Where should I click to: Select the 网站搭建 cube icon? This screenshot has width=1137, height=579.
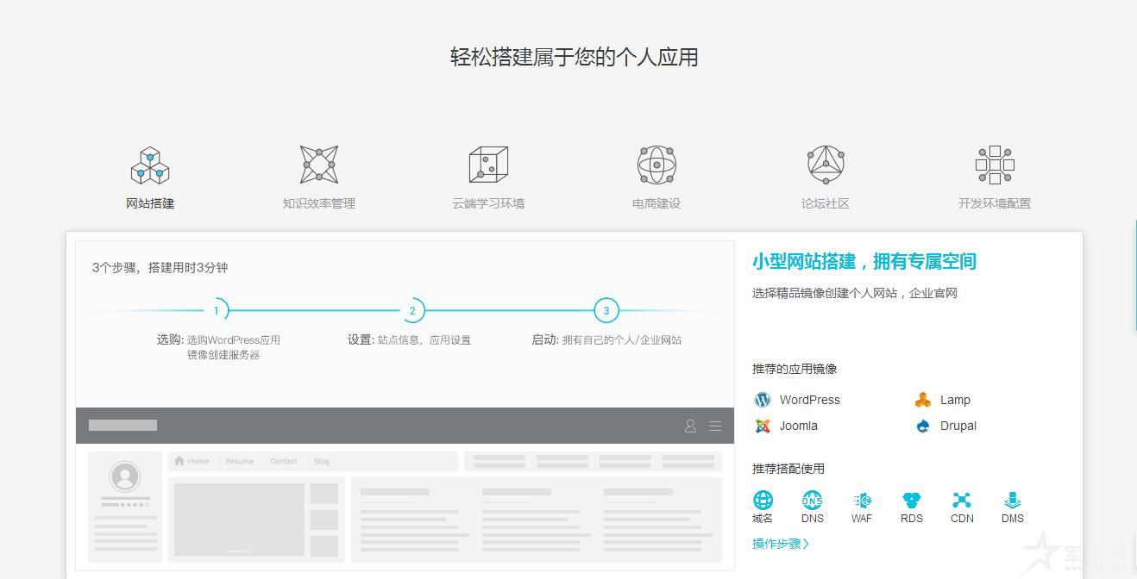150,165
